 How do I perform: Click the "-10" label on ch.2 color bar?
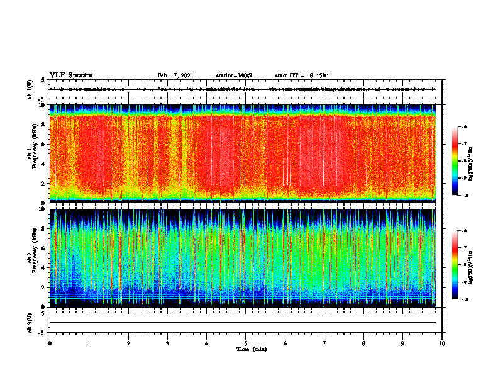[465, 299]
